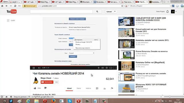Viewport: 184px width, 103px height.
Task: Click the 7 videos link
Action: click(x=55, y=78)
